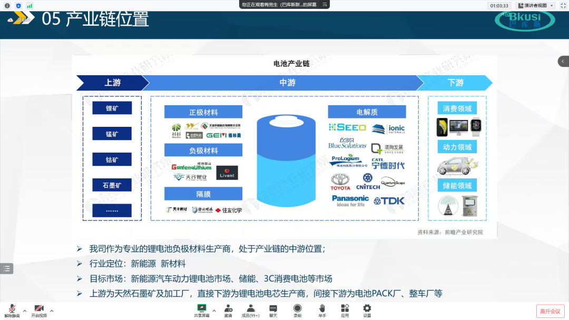The image size is (569, 320).
Task: Click the 电池产业链 diagram heading
Action: click(291, 64)
